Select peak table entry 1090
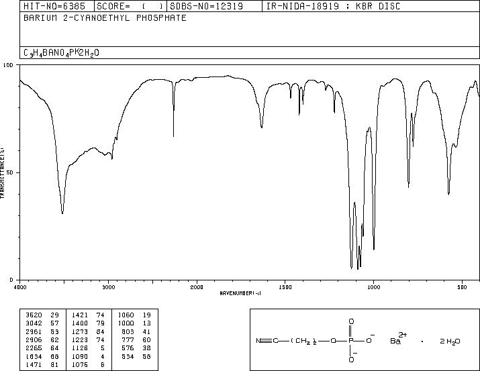480x371 pixels. coord(88,357)
